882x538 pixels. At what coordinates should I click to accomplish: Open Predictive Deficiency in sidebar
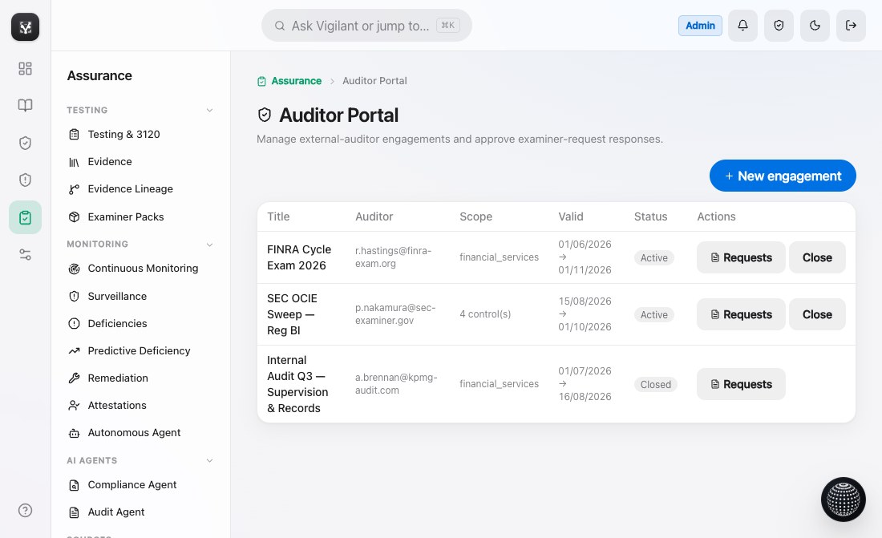140,350
